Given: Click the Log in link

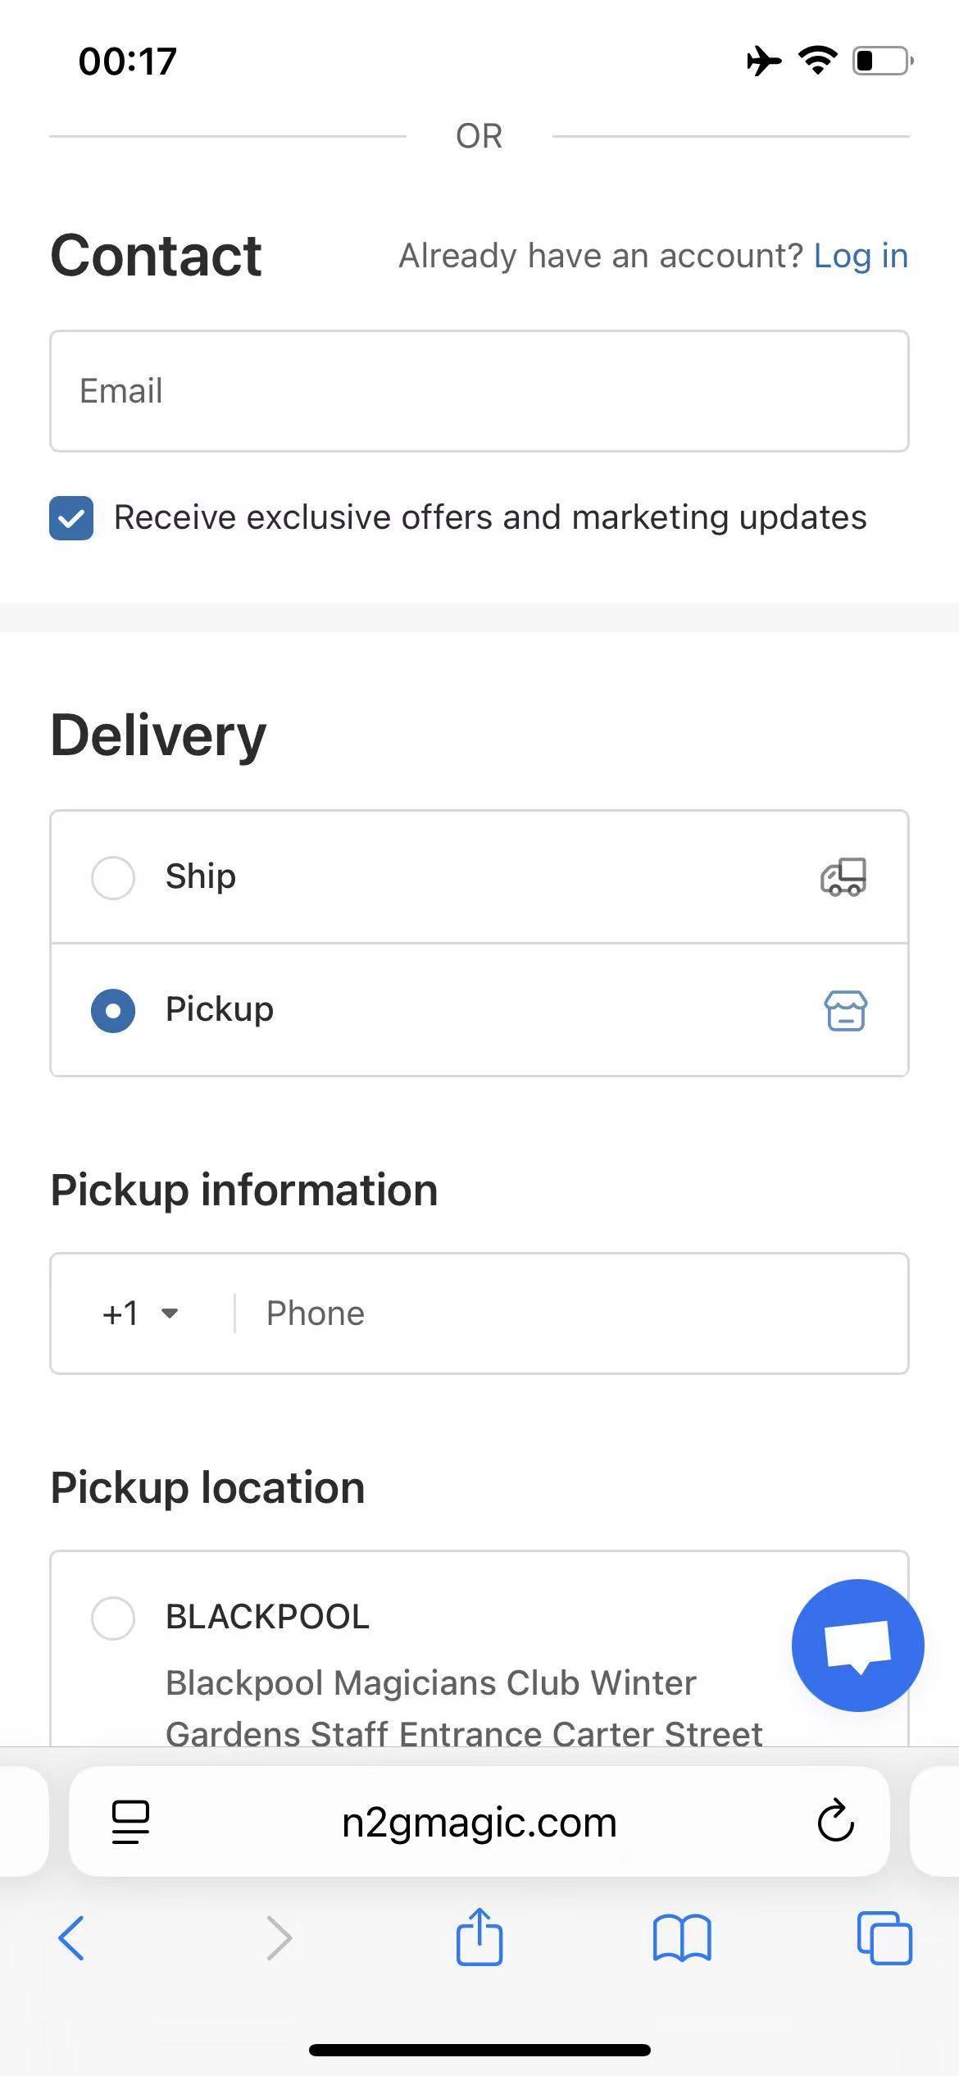Looking at the screenshot, I should coord(861,256).
